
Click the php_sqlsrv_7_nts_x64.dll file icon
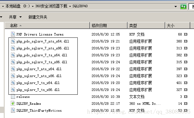[x=13, y=69]
